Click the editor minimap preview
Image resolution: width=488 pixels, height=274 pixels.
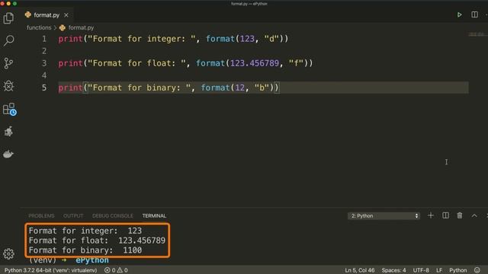[476, 34]
